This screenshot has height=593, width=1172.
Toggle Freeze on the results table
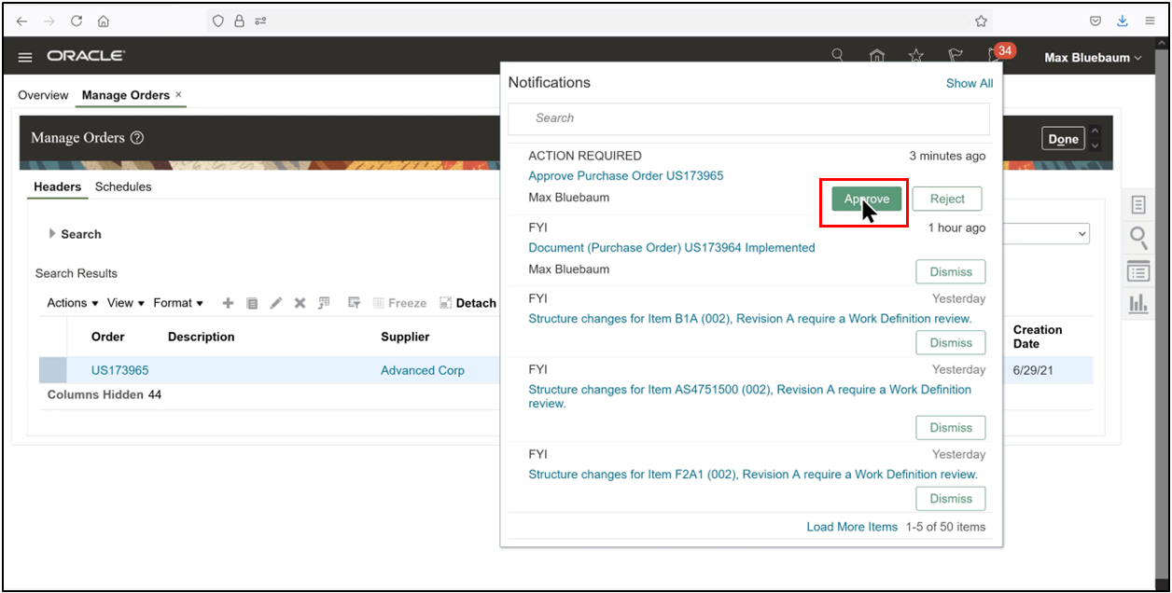pos(400,303)
